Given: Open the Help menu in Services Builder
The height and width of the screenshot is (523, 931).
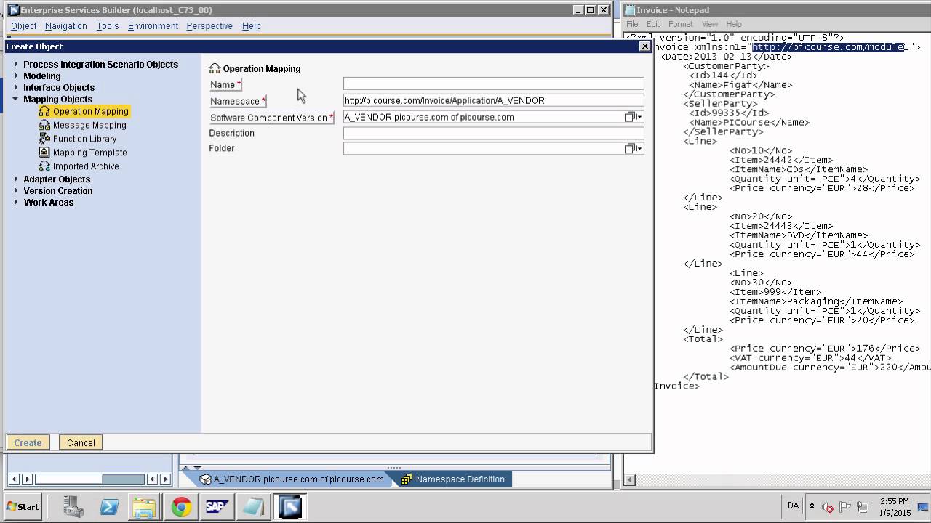Looking at the screenshot, I should [x=251, y=26].
